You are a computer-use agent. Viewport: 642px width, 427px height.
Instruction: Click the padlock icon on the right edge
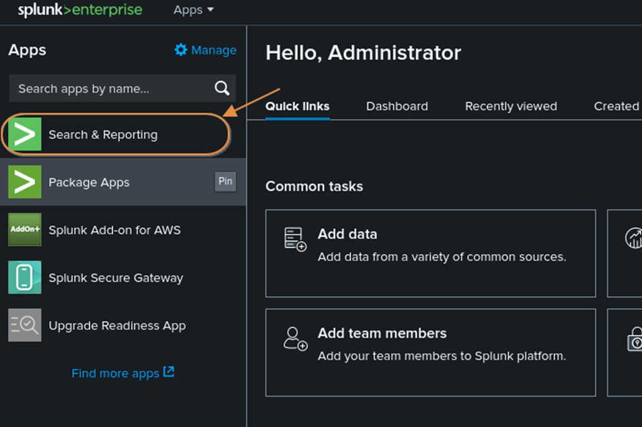pyautogui.click(x=636, y=339)
